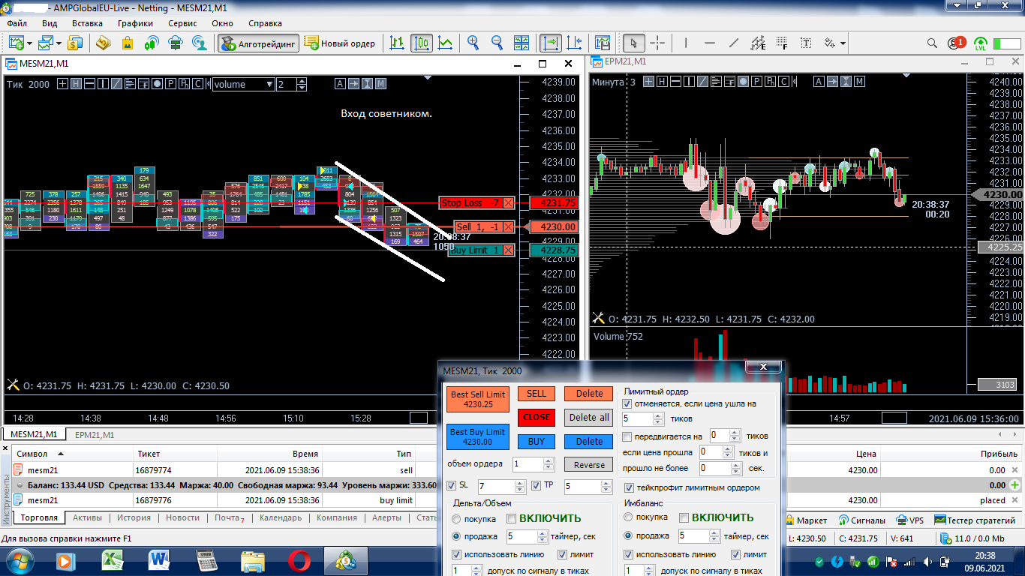Open the new chart dropdown arrow

coord(28,43)
